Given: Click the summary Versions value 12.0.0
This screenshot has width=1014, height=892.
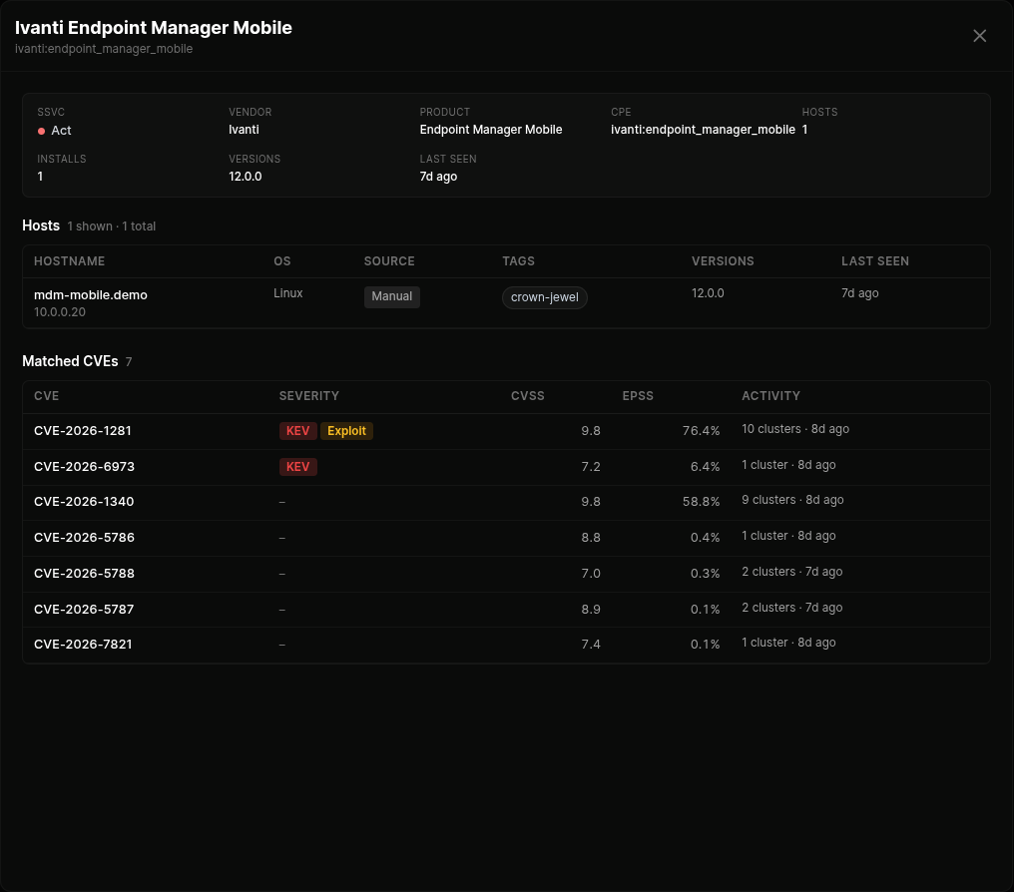Looking at the screenshot, I should (x=246, y=177).
